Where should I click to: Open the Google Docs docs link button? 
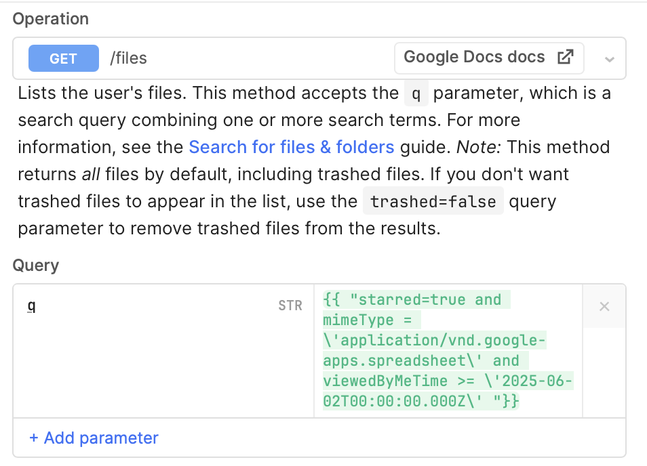tap(489, 58)
